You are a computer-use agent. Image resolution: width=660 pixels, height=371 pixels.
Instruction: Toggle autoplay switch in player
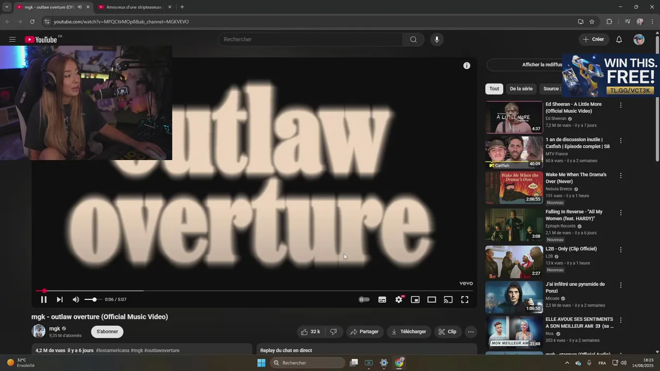pos(364,299)
